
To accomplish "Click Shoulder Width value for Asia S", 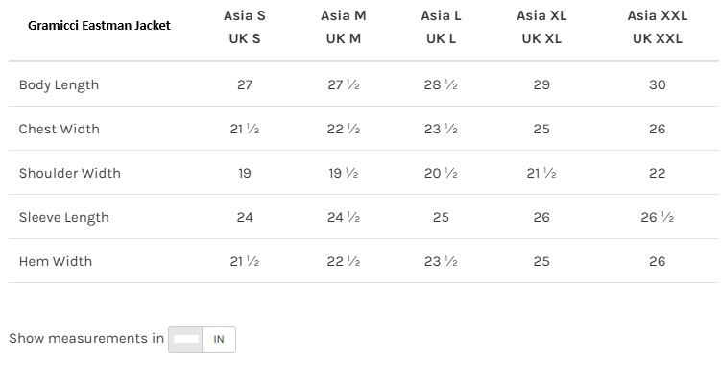I will click(245, 173).
